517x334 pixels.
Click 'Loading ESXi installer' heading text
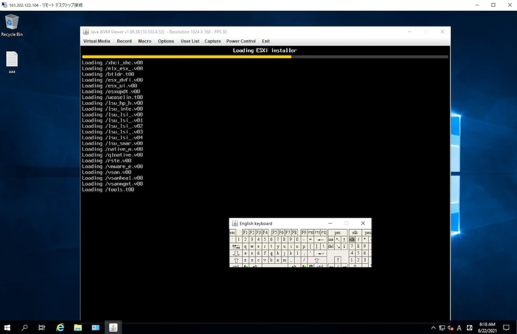[265, 51]
